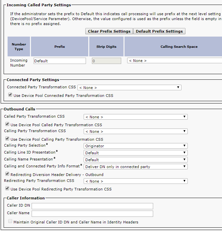Click the Calling Search Space column header
222x231 pixels.
pos(173,46)
